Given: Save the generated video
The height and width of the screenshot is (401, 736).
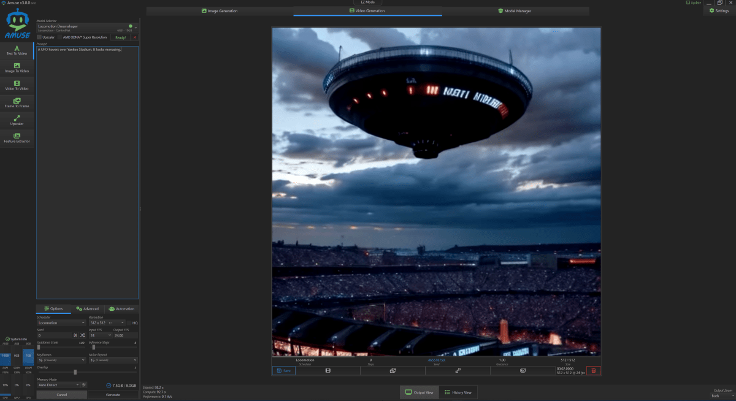Looking at the screenshot, I should [283, 370].
